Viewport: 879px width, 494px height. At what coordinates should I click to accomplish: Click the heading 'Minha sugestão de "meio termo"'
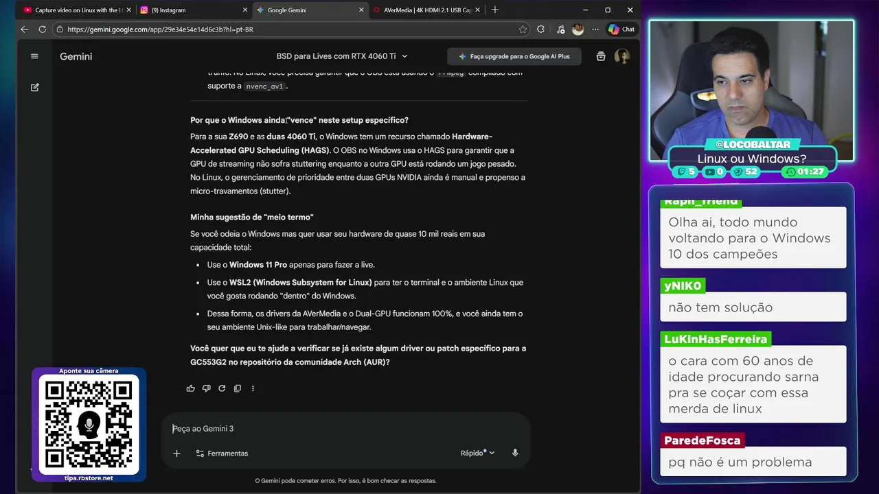click(251, 217)
